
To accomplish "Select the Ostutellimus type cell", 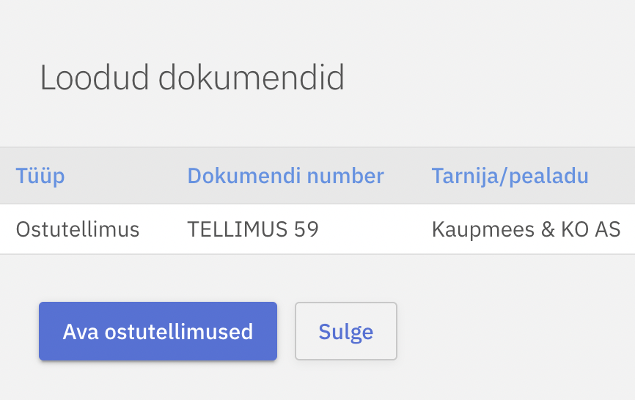I will click(x=78, y=229).
